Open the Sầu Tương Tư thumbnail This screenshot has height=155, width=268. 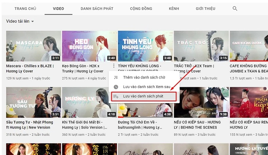(34, 102)
